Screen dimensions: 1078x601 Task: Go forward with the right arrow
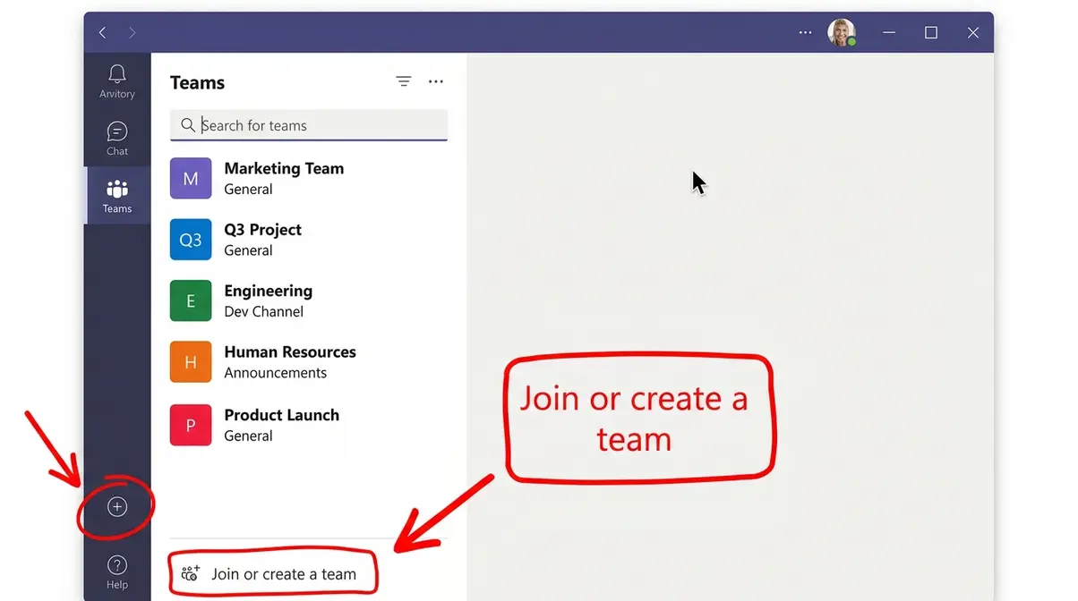[133, 32]
